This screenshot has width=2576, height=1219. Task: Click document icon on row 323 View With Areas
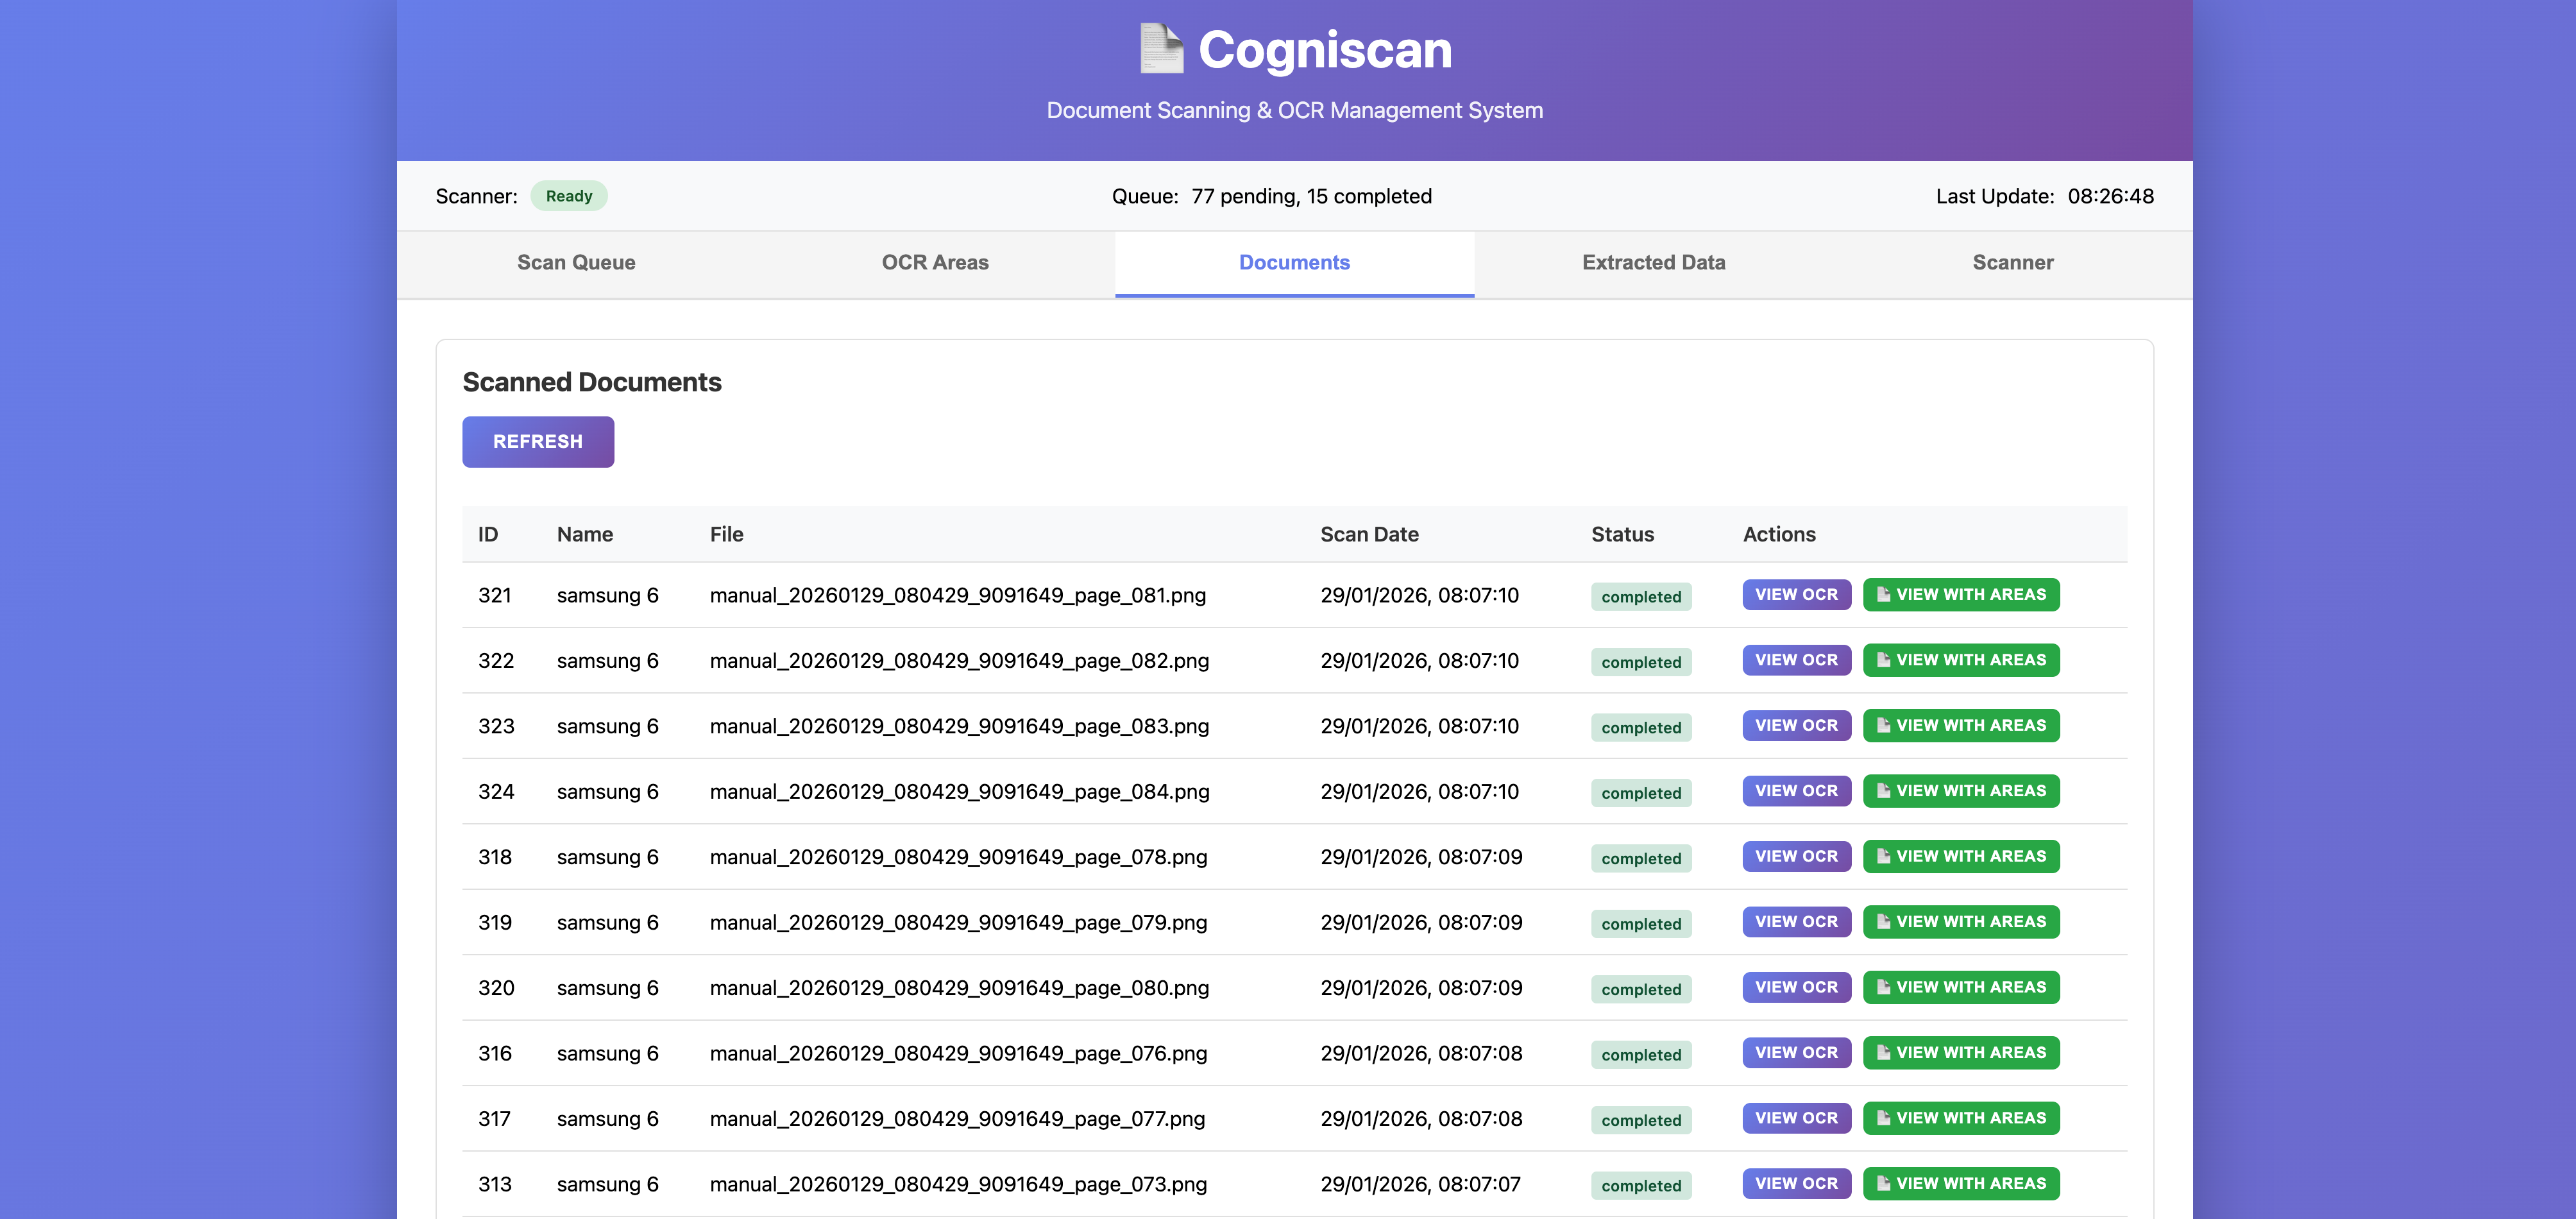(1883, 725)
